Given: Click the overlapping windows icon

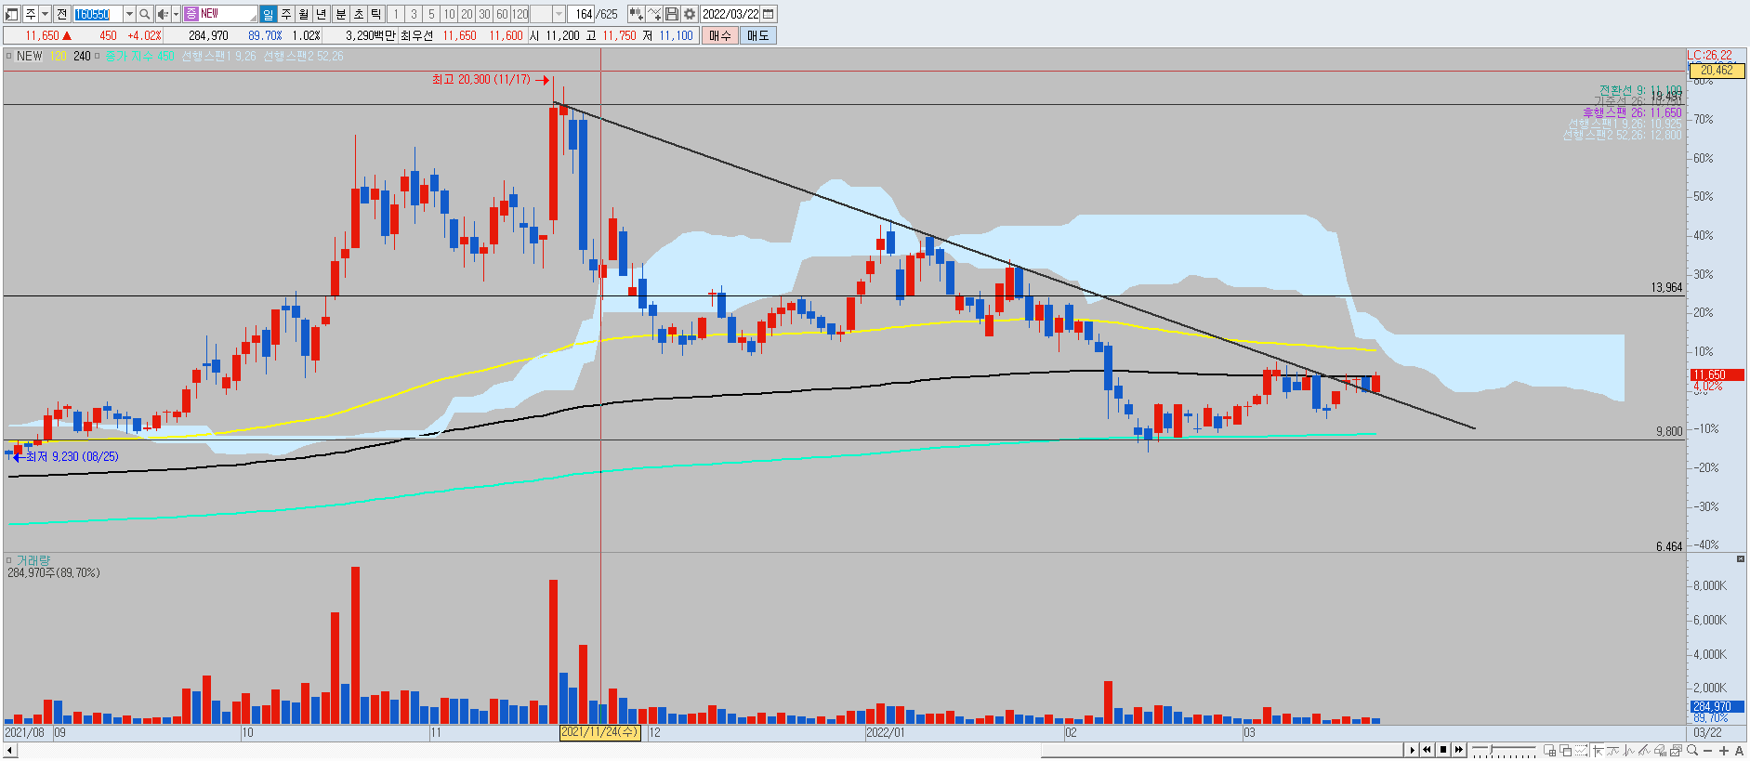Looking at the screenshot, I should click(1565, 751).
